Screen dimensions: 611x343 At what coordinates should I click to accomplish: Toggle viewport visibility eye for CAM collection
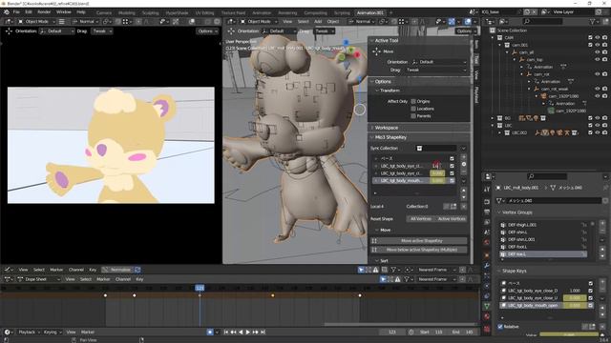[598, 38]
